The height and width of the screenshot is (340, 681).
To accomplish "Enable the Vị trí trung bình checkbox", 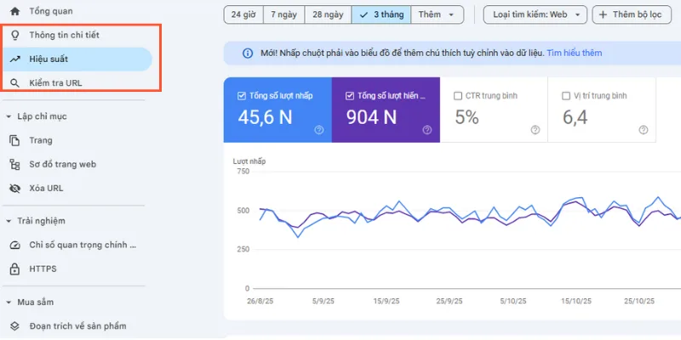I will pyautogui.click(x=566, y=96).
